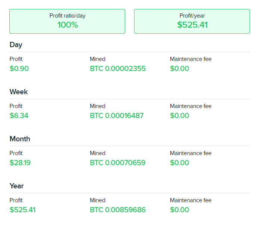The height and width of the screenshot is (225, 260).
Task: Select the monthly profit $28.19
Action: [x=20, y=163]
